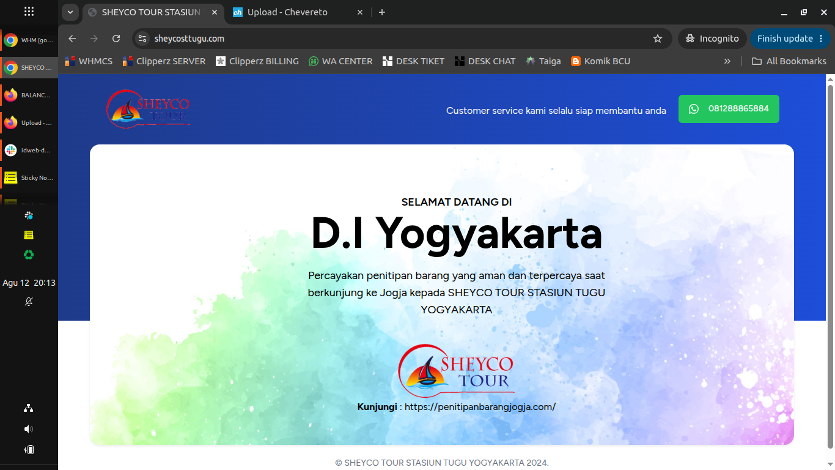Click the SHEYCO TOUR logo in header
Screen dimensions: 835x470
(x=148, y=109)
